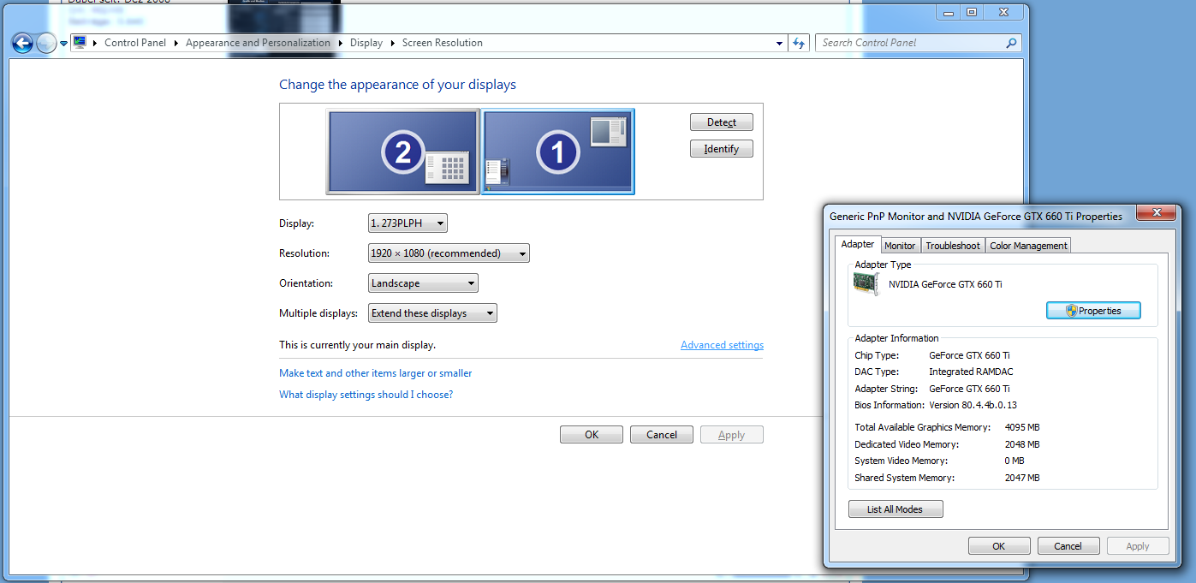This screenshot has height=583, width=1196.
Task: Click the Screen Resolution breadcrumb item
Action: click(443, 43)
